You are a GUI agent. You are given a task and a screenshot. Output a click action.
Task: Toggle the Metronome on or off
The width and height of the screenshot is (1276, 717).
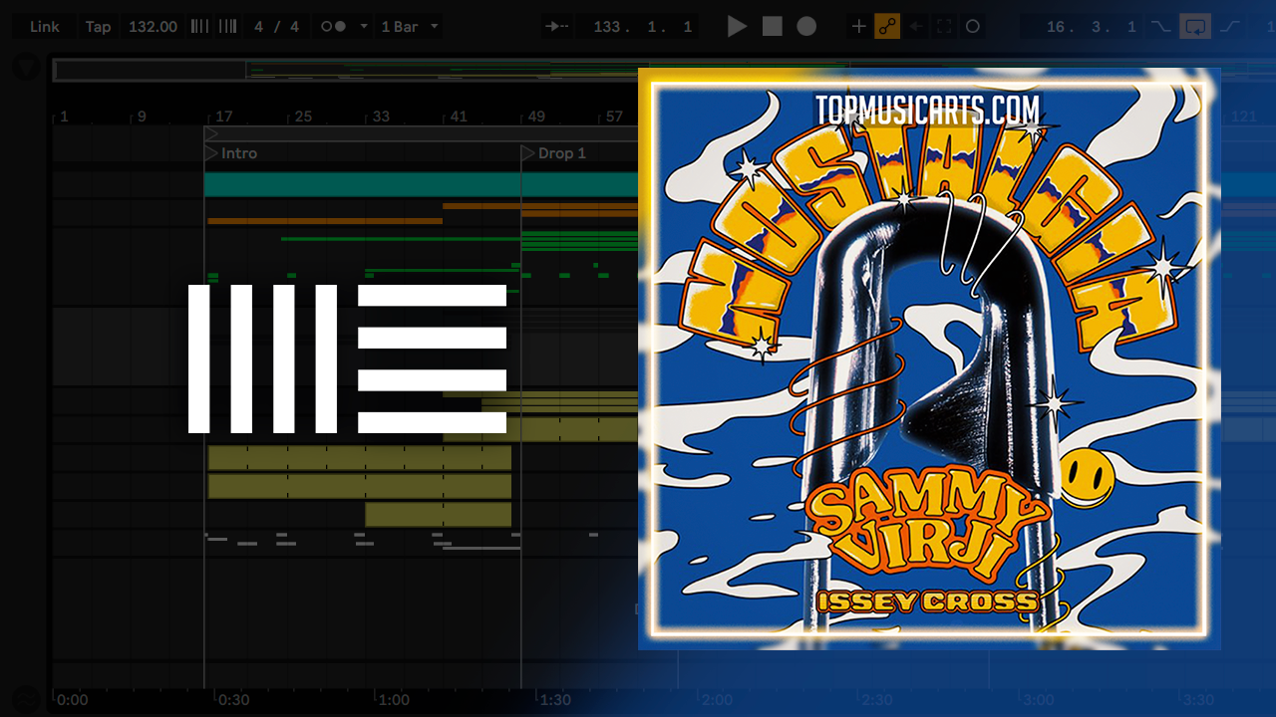(333, 27)
